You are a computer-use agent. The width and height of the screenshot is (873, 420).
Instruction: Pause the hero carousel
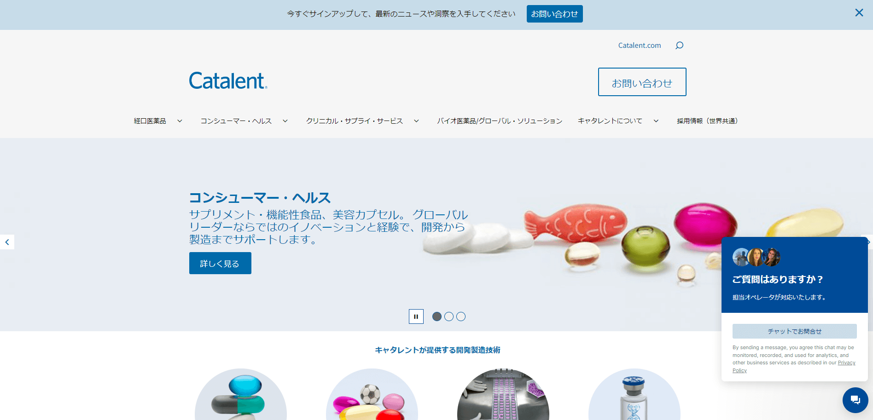click(x=416, y=316)
